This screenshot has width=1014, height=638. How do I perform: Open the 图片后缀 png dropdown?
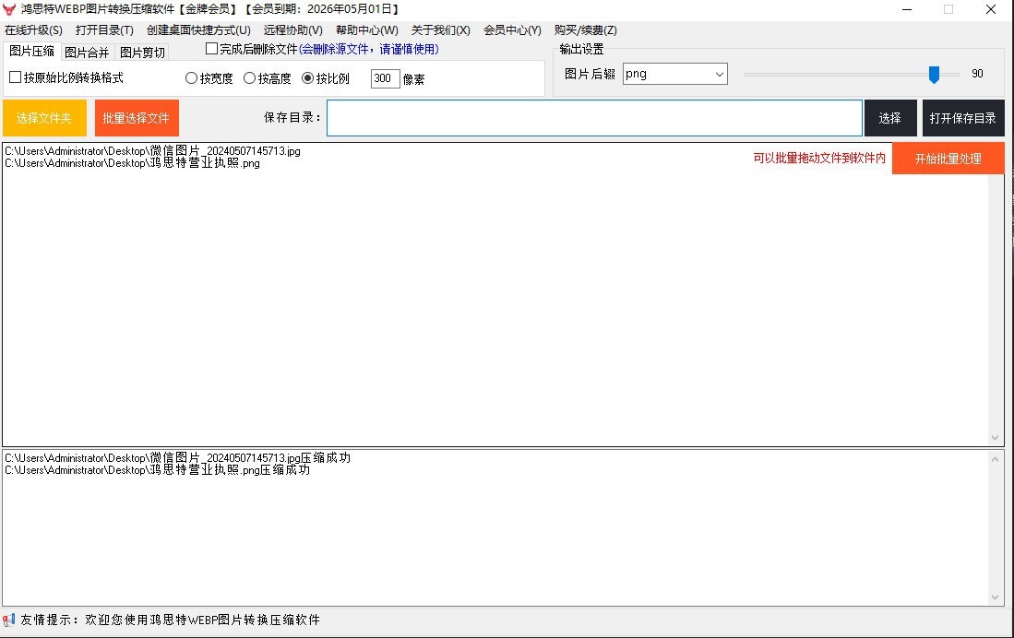click(x=674, y=74)
